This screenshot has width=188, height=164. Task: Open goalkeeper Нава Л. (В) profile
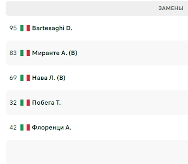click(x=49, y=78)
